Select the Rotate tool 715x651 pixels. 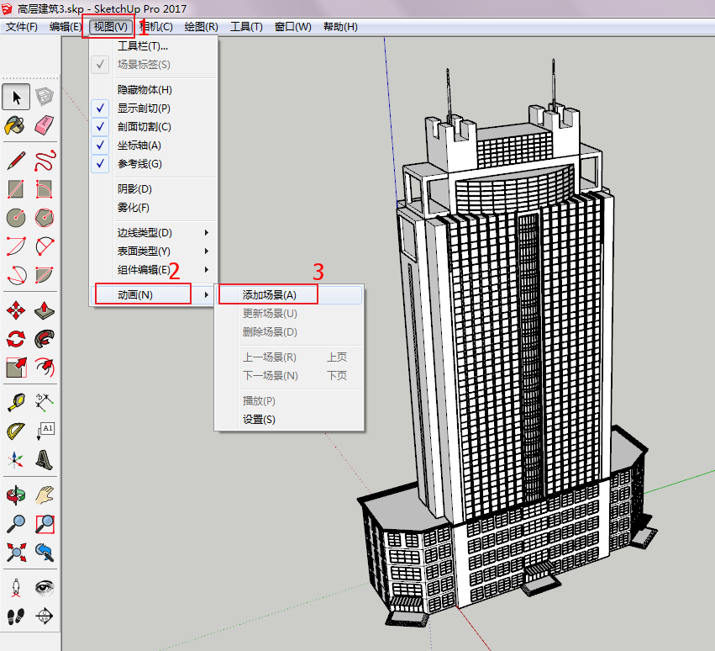[x=15, y=337]
